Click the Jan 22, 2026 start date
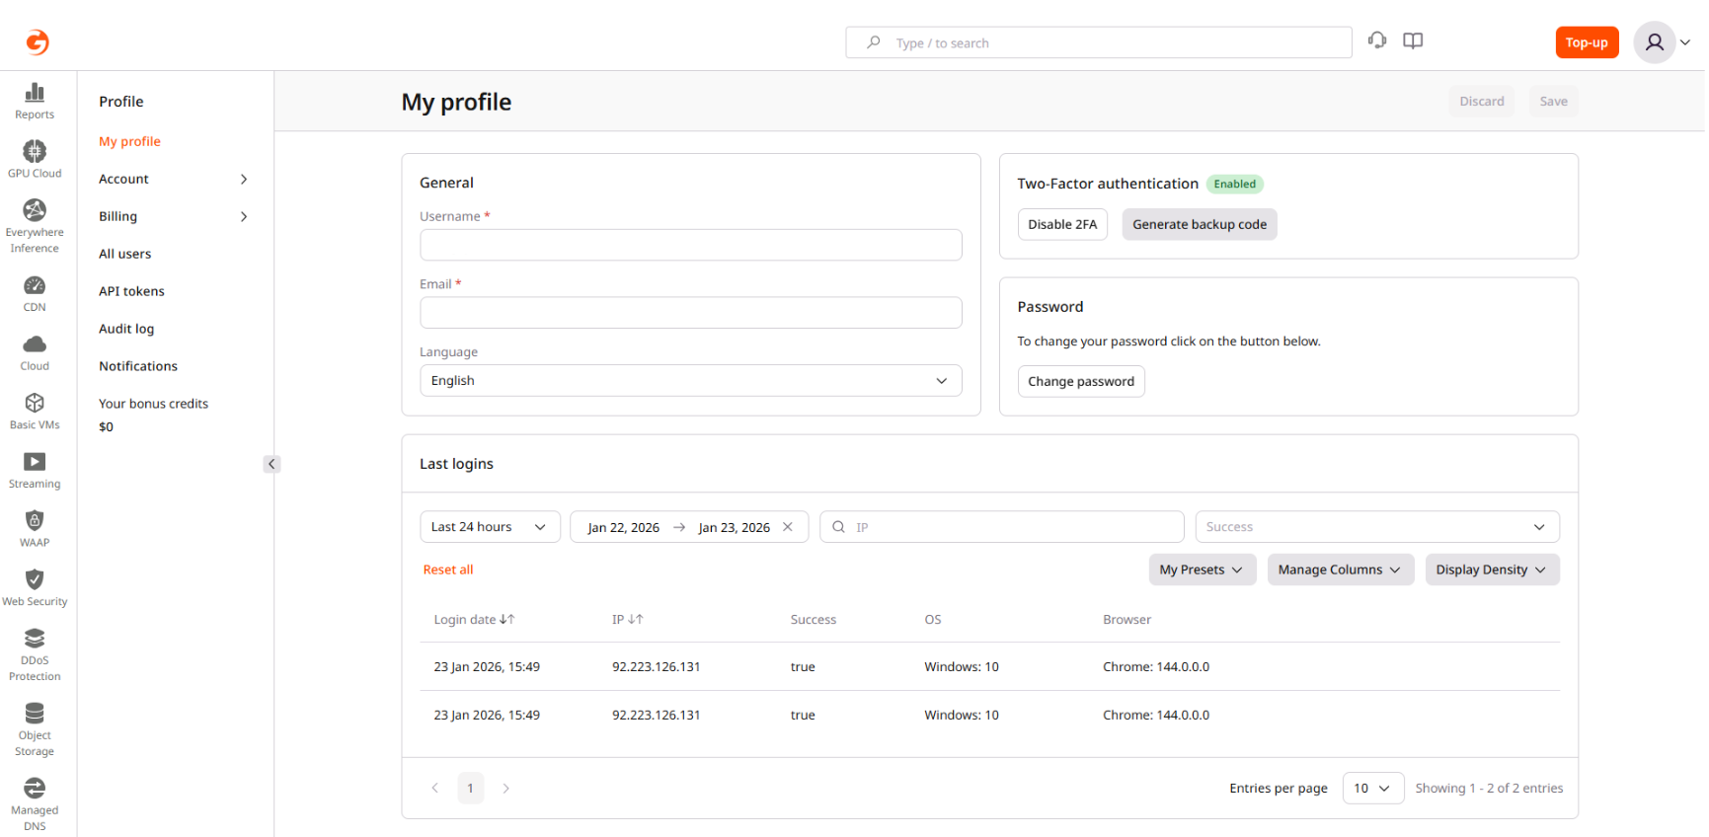 click(x=623, y=527)
